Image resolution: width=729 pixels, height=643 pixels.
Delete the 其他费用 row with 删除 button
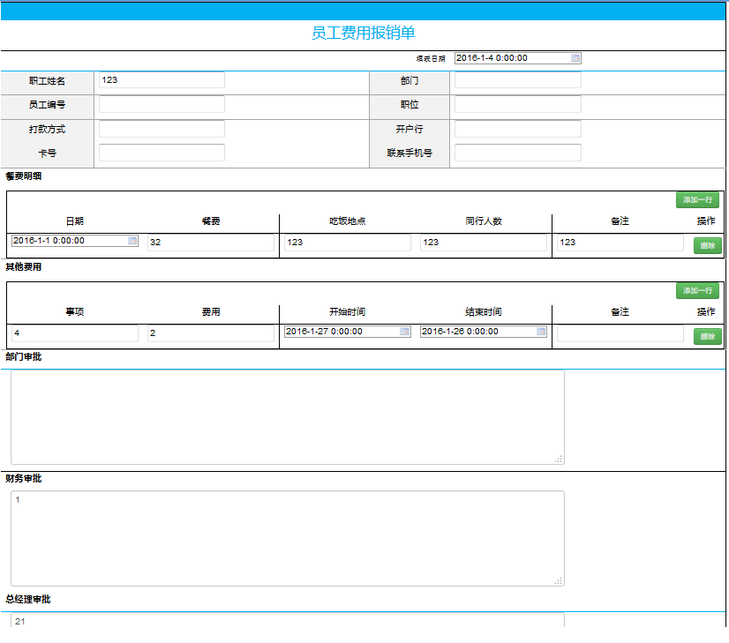pos(707,336)
